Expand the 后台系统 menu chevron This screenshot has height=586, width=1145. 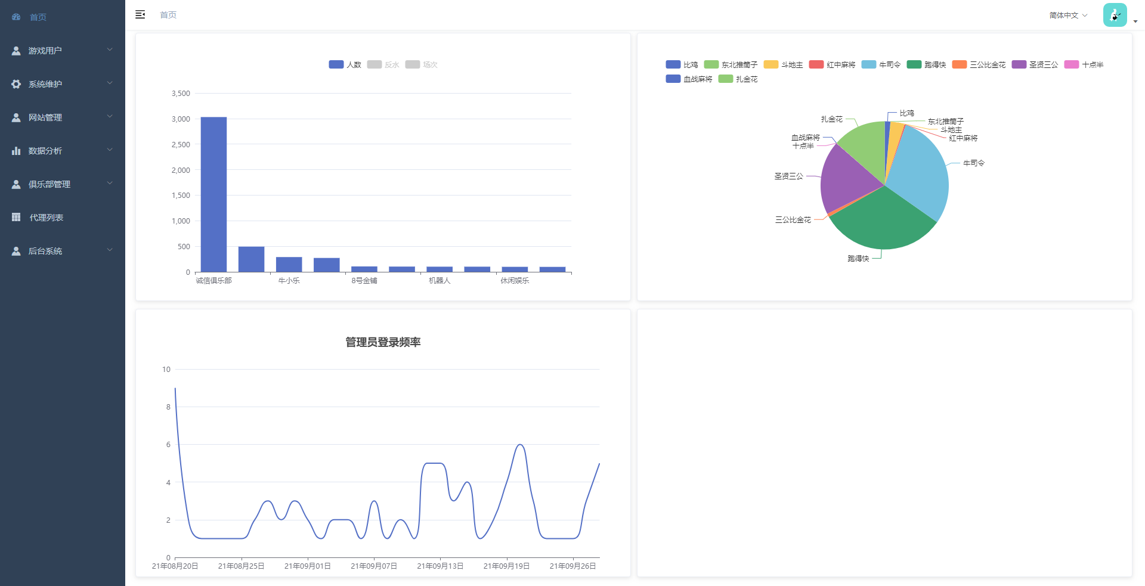click(x=110, y=250)
